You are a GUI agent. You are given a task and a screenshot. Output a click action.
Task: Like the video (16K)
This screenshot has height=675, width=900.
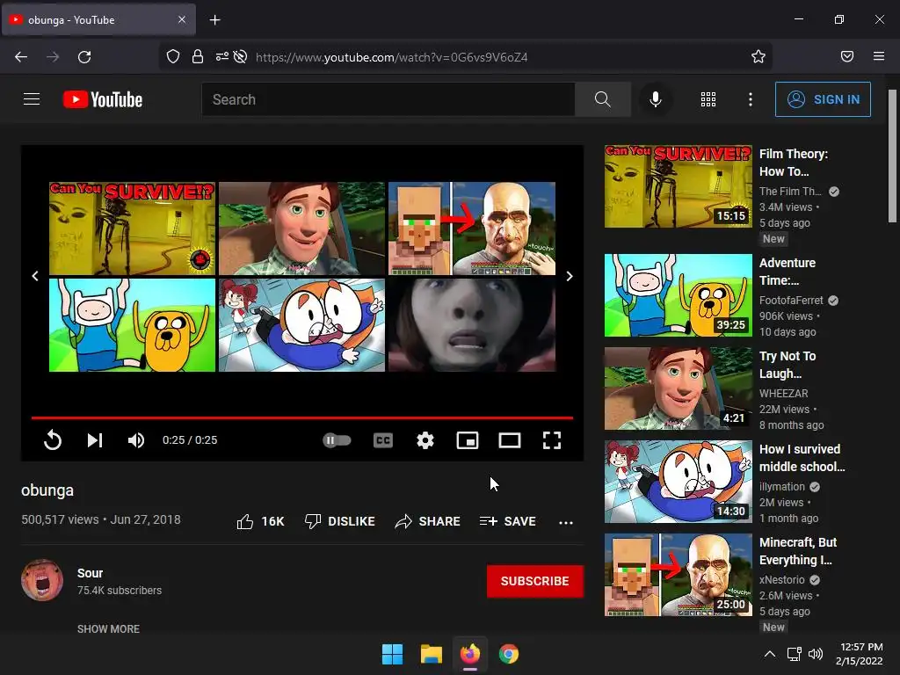(260, 521)
